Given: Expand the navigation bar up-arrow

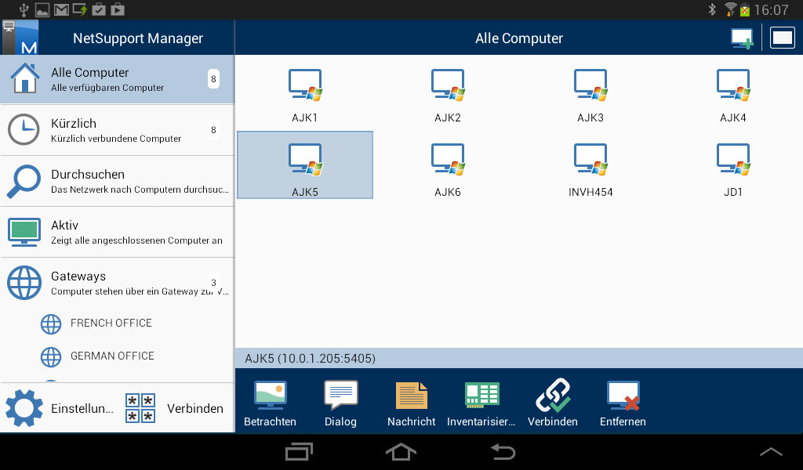Looking at the screenshot, I should (x=771, y=451).
